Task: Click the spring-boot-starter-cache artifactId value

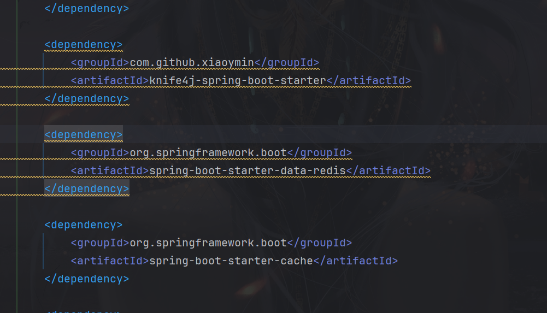Action: click(231, 261)
